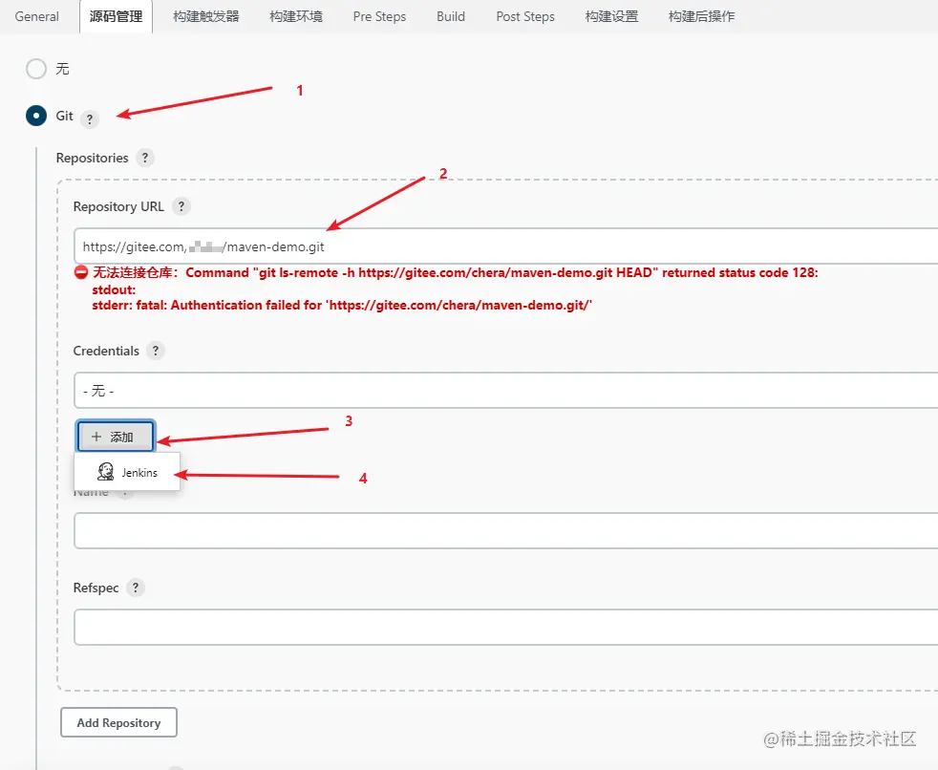Viewport: 938px width, 770px height.
Task: Click the Add Repository button
Action: (x=118, y=722)
